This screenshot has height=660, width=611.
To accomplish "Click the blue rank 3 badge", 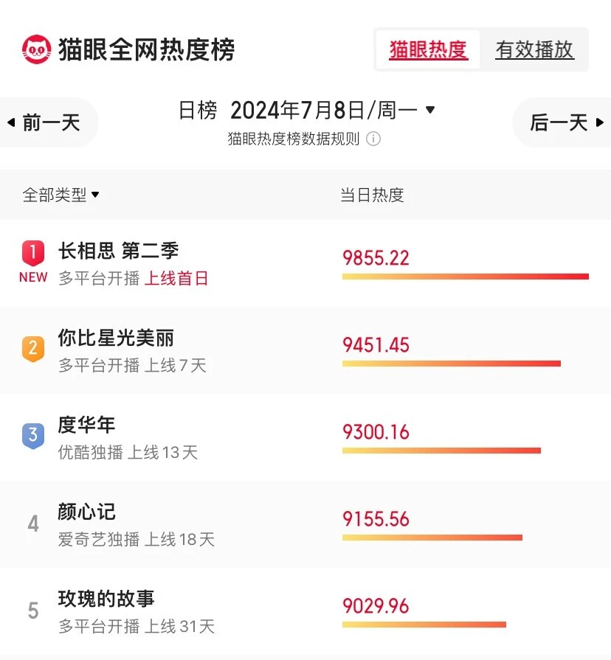I will coord(33,435).
